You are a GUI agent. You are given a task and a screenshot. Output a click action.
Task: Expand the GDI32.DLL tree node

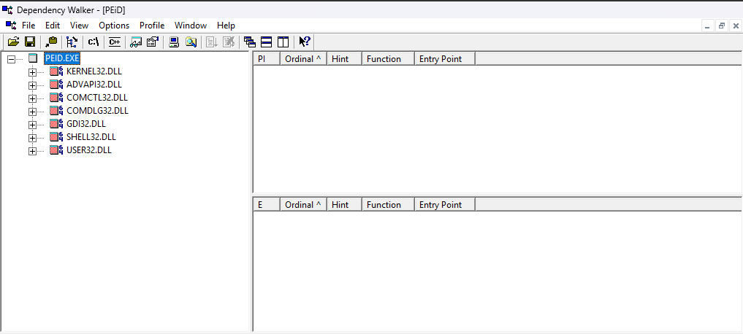[x=32, y=125]
